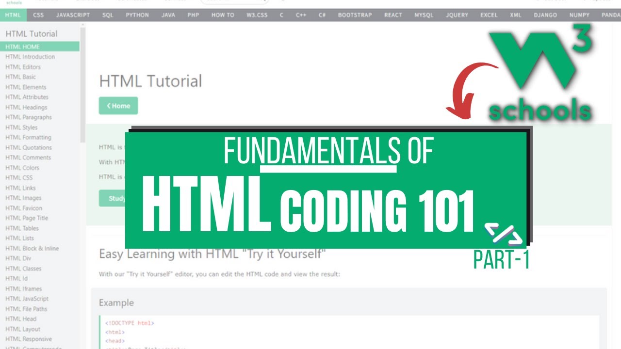Open the HOW TO tab

tap(223, 15)
